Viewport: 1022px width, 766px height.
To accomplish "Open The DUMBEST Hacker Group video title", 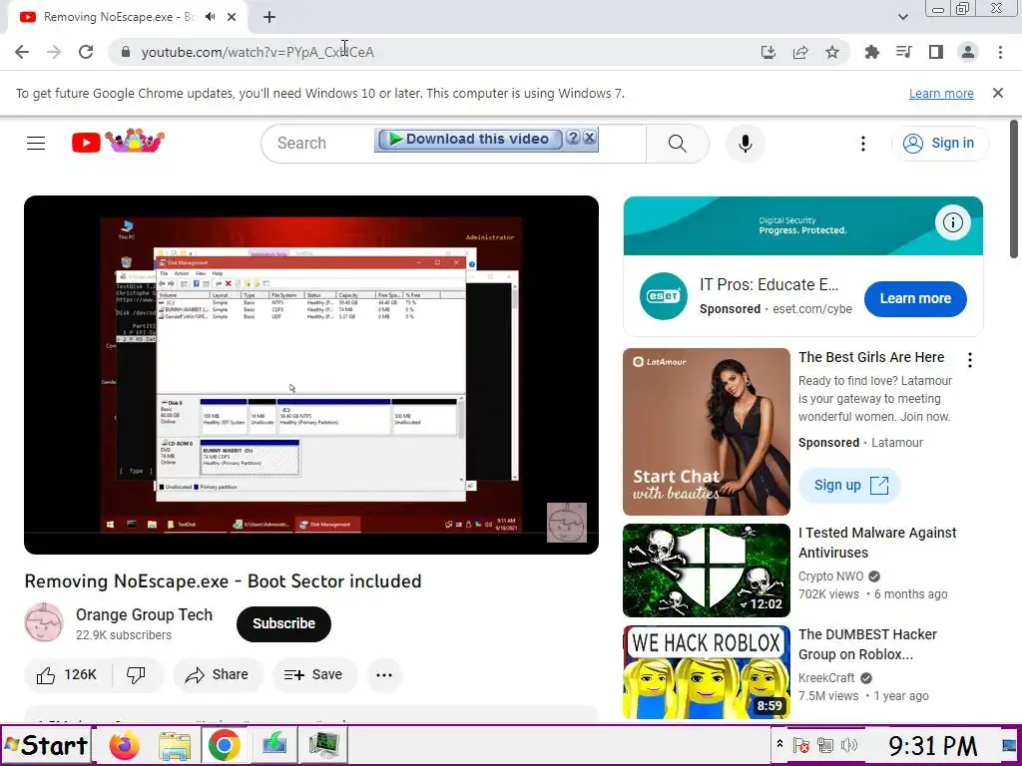I will [x=867, y=644].
